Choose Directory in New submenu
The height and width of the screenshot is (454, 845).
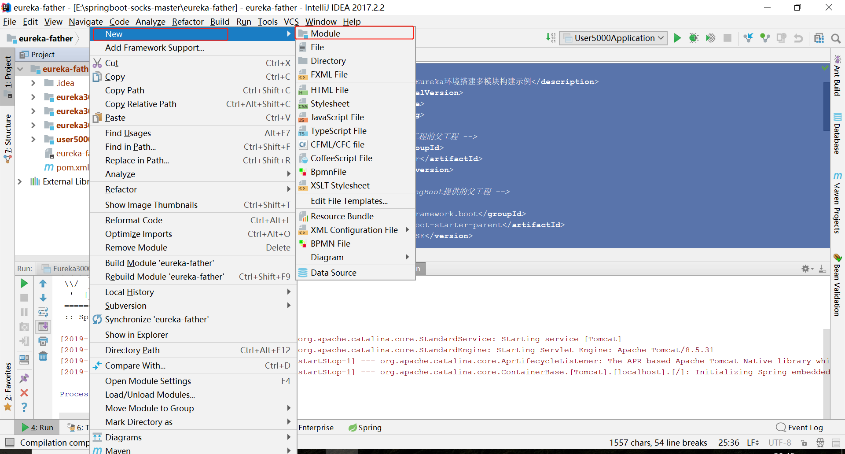(x=356, y=61)
